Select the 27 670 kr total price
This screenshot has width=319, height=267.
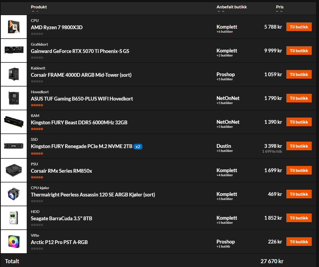pos(272,261)
